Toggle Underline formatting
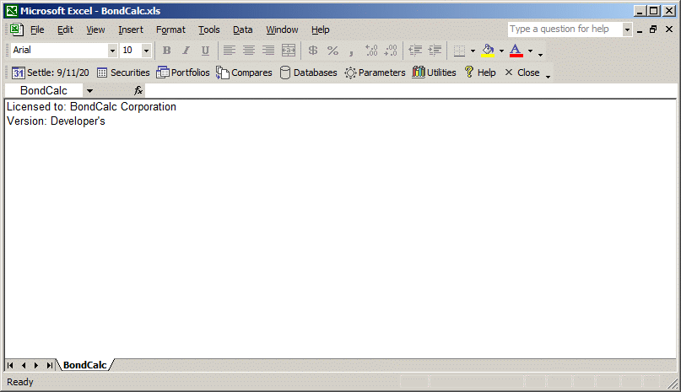Image resolution: width=681 pixels, height=392 pixels. click(x=205, y=51)
